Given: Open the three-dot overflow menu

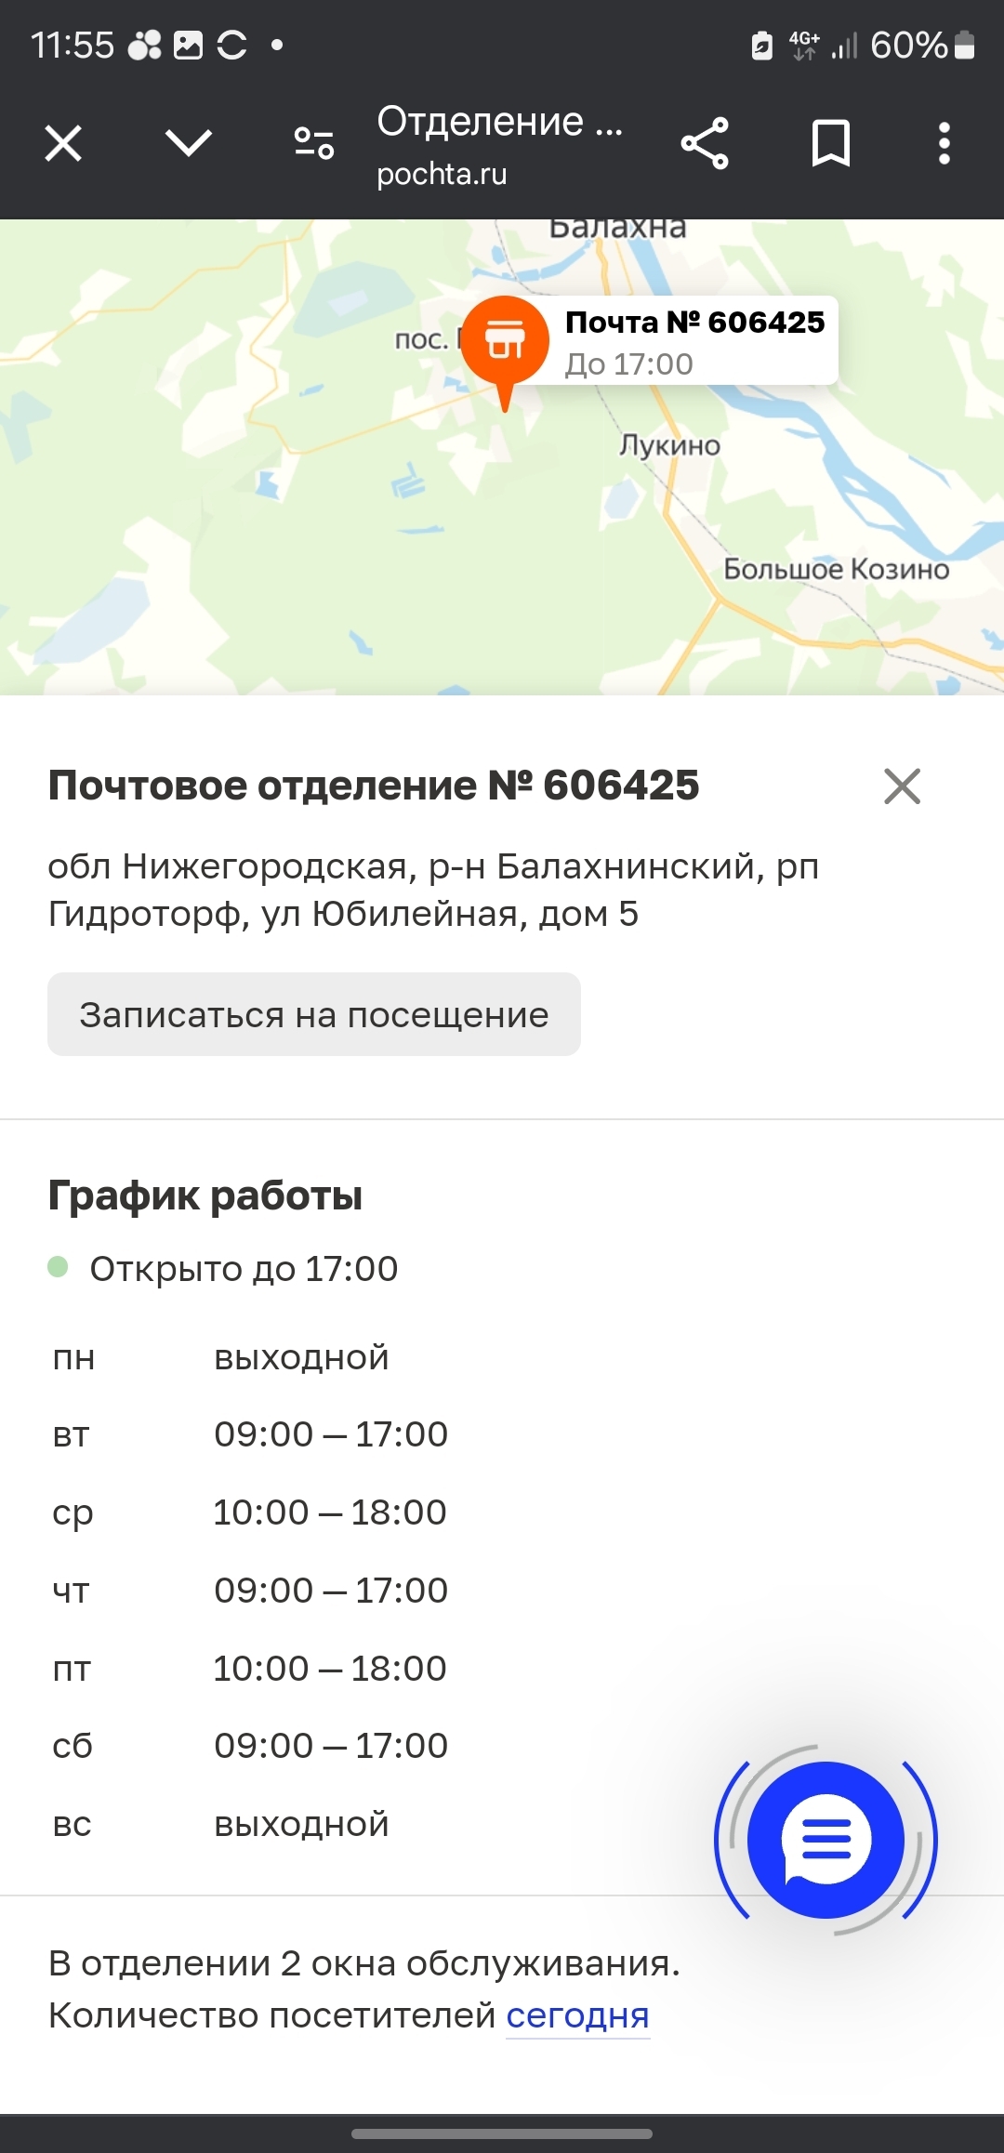Looking at the screenshot, I should (x=944, y=144).
